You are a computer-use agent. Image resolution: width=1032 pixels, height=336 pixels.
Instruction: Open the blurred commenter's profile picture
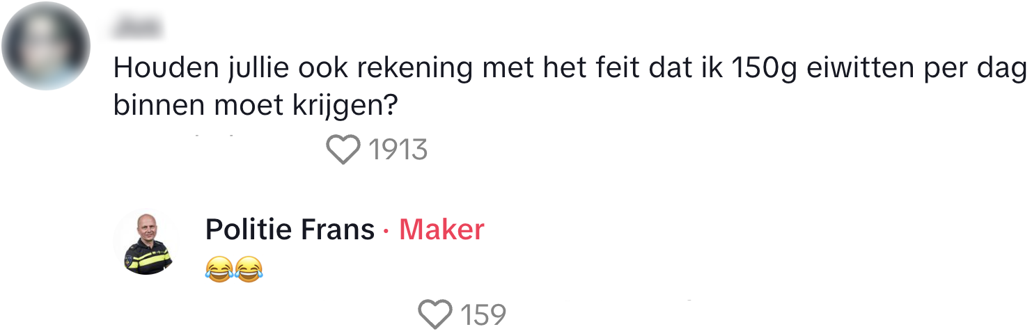point(46,46)
